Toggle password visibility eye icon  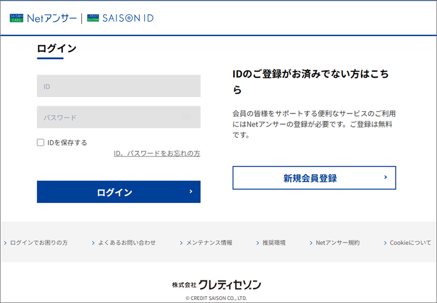[186, 116]
